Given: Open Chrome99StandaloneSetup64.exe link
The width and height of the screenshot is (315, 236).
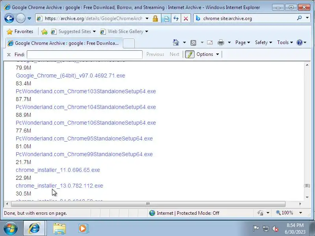Looking at the screenshot, I should tap(84, 154).
